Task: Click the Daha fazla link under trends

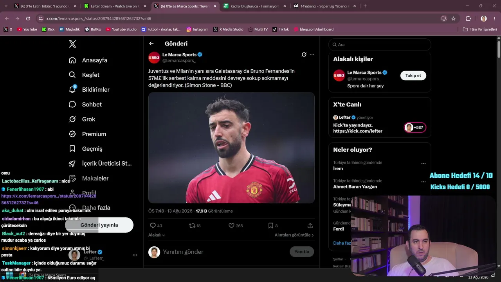Action: click(342, 243)
